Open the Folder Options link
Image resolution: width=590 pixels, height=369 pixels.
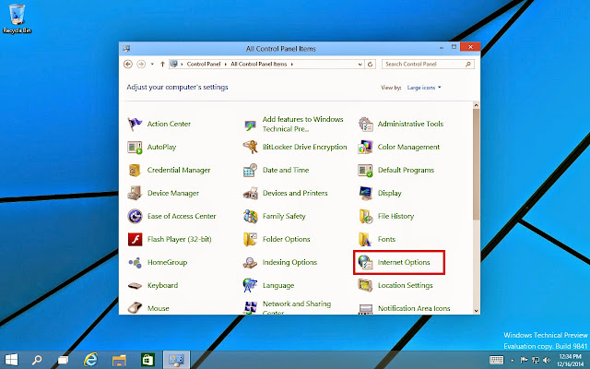(287, 239)
